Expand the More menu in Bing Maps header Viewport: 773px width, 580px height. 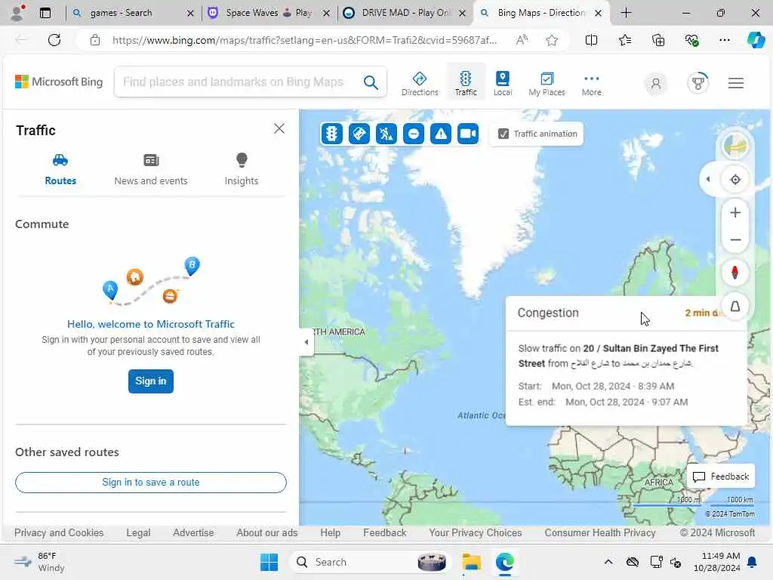[591, 83]
